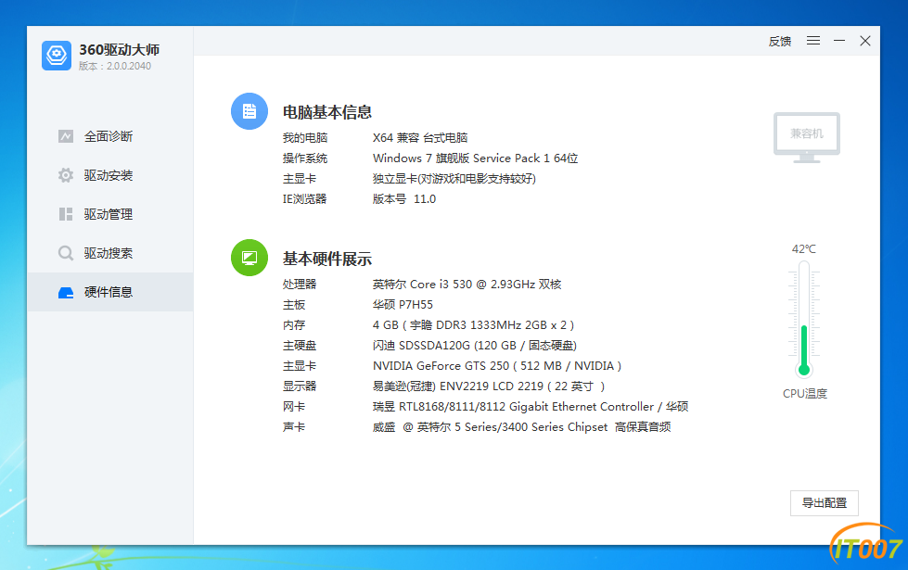Viewport: 908px width, 570px height.
Task: Click value X64 兼容 台式电脑
Action: (x=420, y=138)
